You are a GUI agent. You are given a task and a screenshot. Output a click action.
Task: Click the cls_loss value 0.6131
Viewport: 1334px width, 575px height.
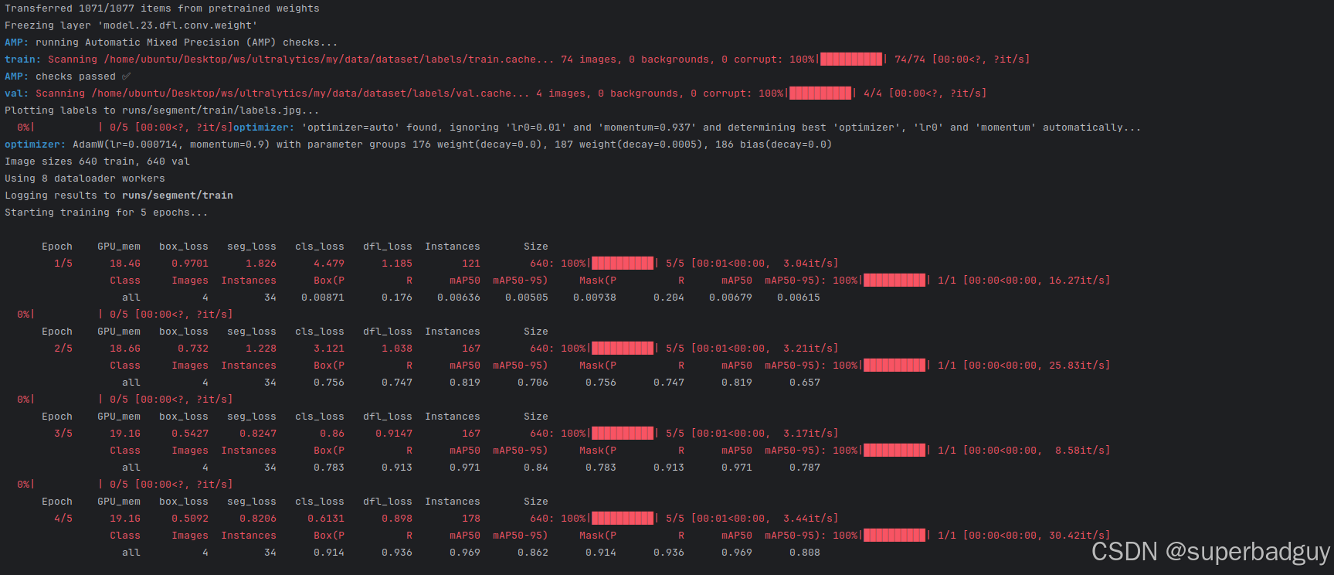326,519
